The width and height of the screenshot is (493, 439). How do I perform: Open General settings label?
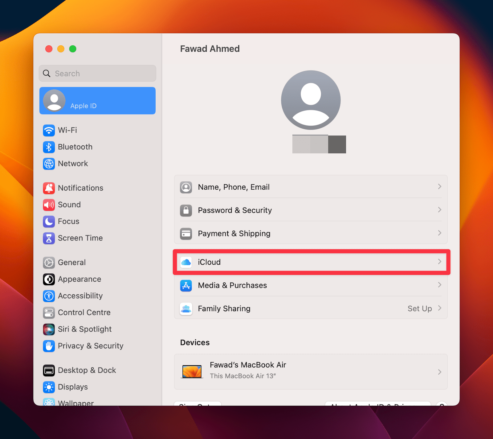[72, 263]
